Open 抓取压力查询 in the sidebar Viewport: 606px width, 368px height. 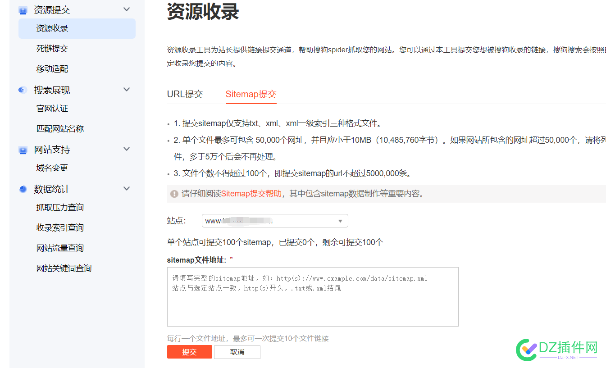coord(60,208)
